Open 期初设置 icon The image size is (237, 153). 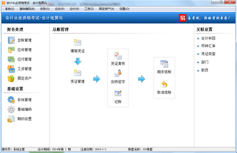(11, 119)
